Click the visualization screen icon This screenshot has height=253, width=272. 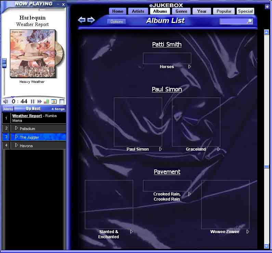(x=54, y=102)
